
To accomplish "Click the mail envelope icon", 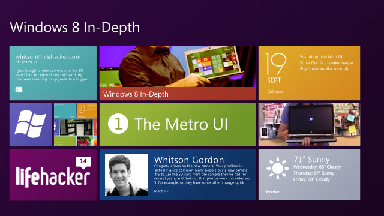I will click(x=19, y=89).
